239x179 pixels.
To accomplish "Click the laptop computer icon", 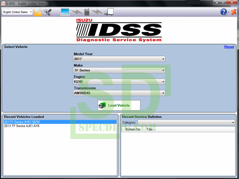I will (65, 12).
